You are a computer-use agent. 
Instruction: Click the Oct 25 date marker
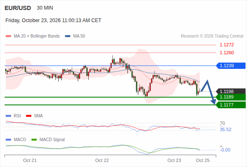click(203, 160)
